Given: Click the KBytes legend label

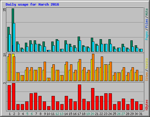Looking at the screenshot, I should click(x=147, y=105).
